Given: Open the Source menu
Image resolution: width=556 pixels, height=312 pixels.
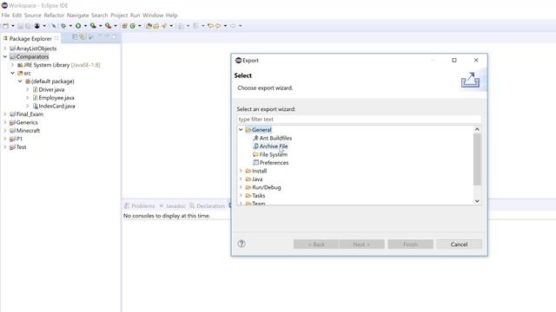Looking at the screenshot, I should (x=33, y=16).
